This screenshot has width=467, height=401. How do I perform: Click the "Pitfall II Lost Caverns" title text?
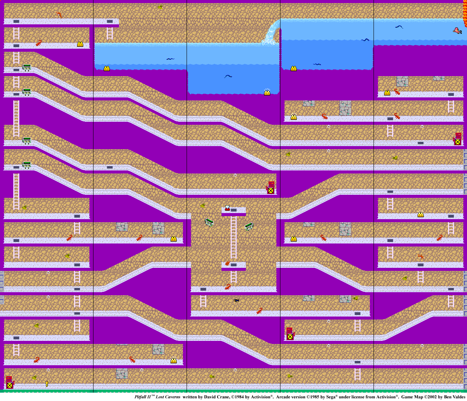point(157,397)
